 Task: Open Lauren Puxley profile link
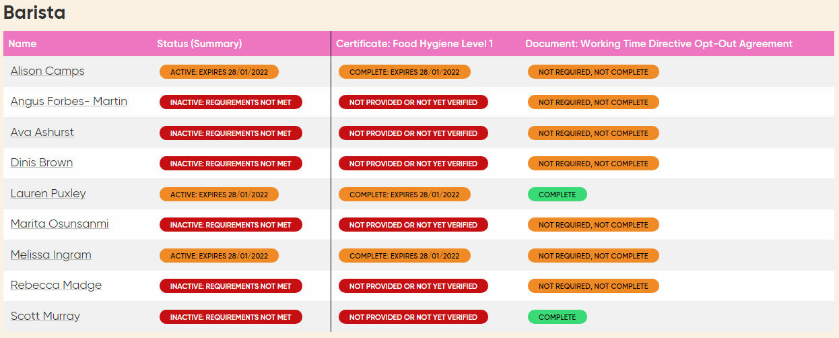click(48, 194)
